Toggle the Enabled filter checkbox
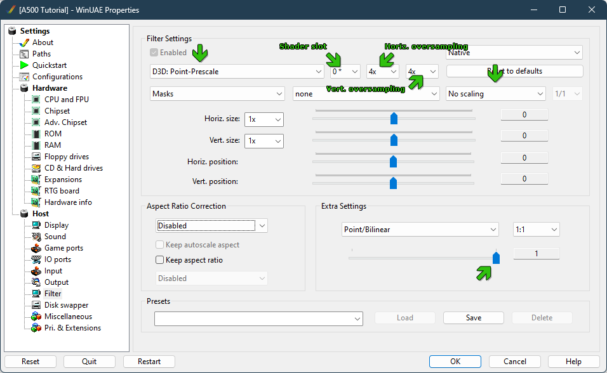This screenshot has width=607, height=373. tap(154, 52)
